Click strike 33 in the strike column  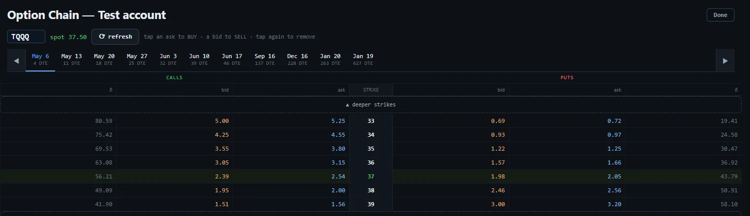pyautogui.click(x=371, y=121)
